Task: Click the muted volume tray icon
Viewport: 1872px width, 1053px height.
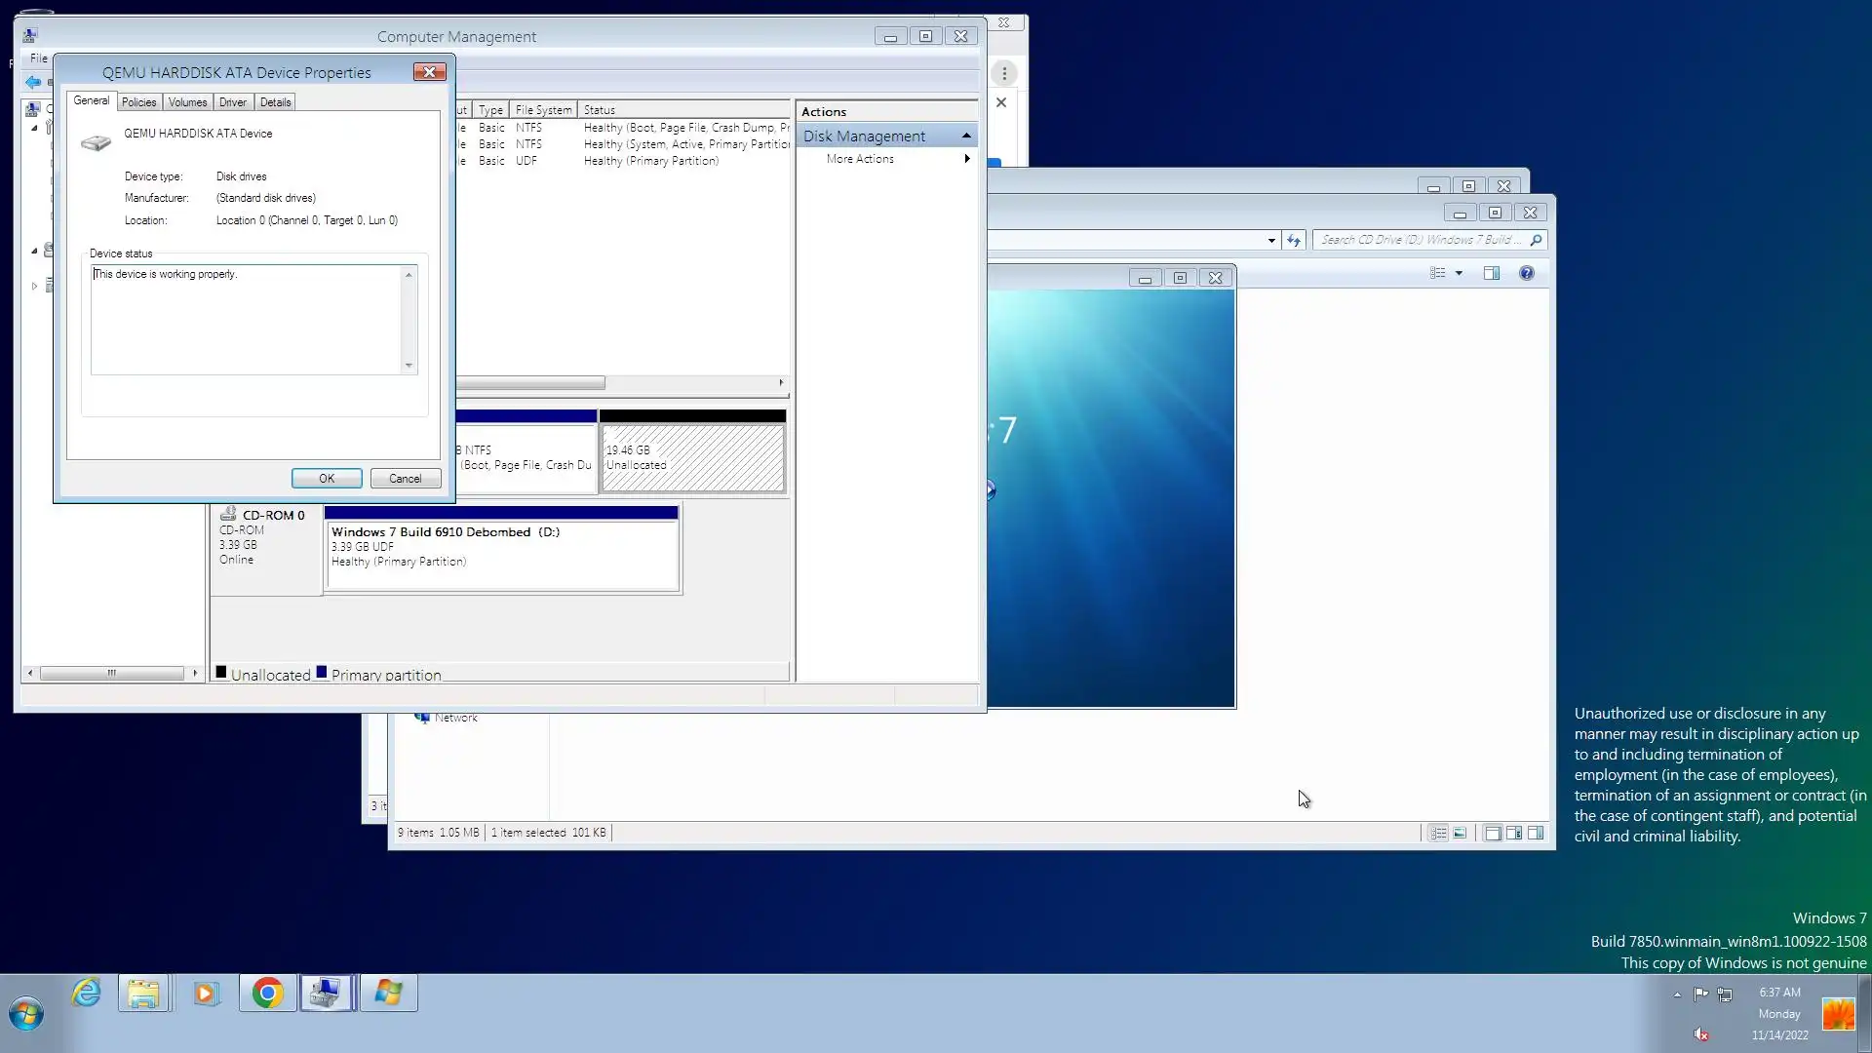Action: (1700, 1034)
